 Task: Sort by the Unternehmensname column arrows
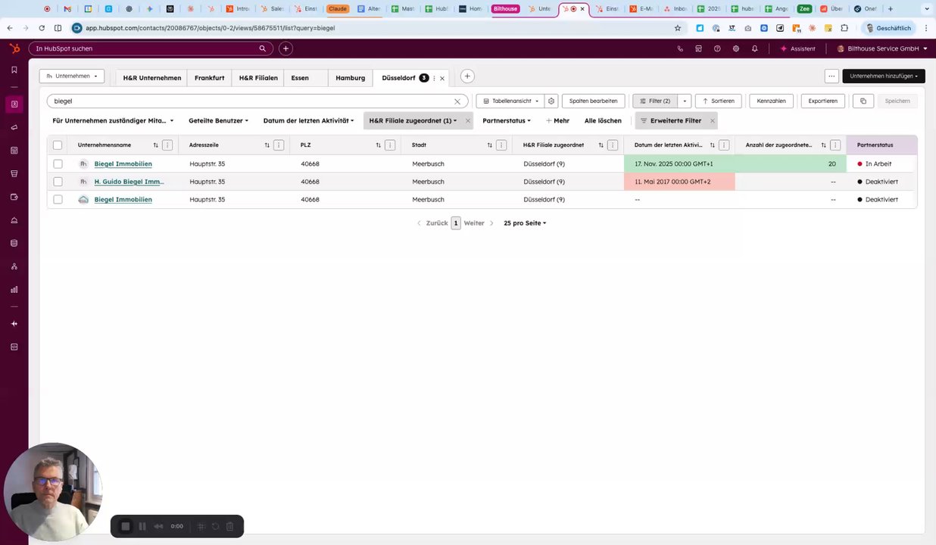click(156, 145)
